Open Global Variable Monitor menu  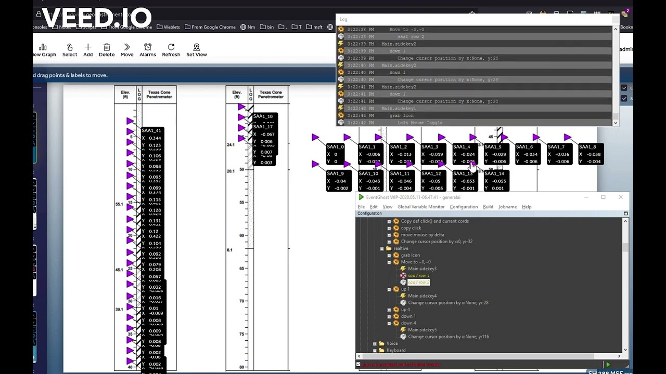coord(421,207)
